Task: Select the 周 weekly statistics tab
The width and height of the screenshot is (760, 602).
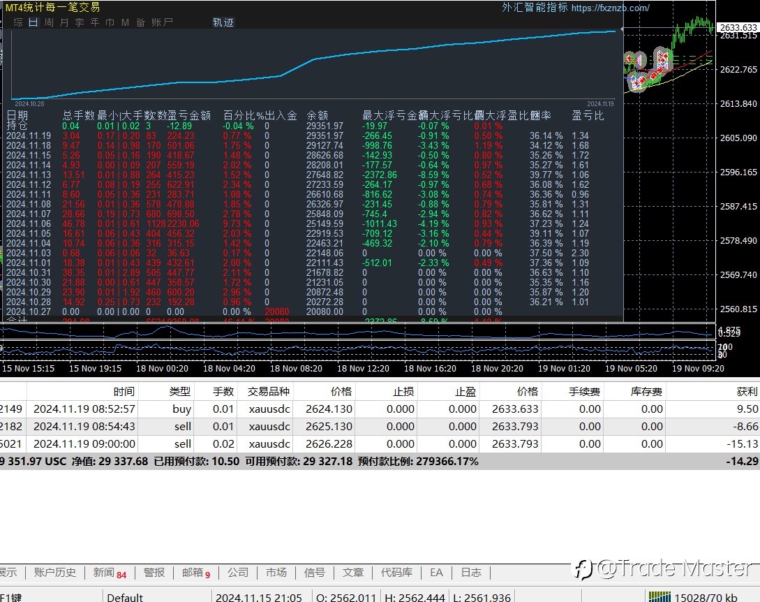Action: point(48,22)
